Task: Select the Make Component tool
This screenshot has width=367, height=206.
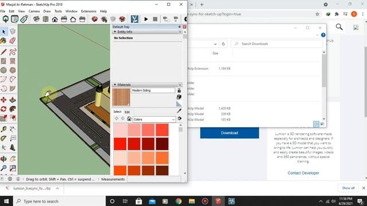Action: [13, 31]
